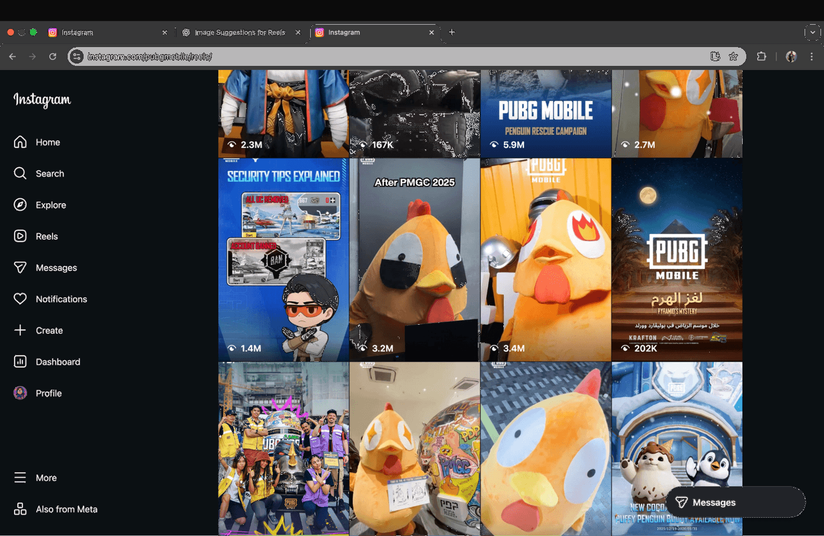
Task: Click the Create plus icon
Action: 20,330
